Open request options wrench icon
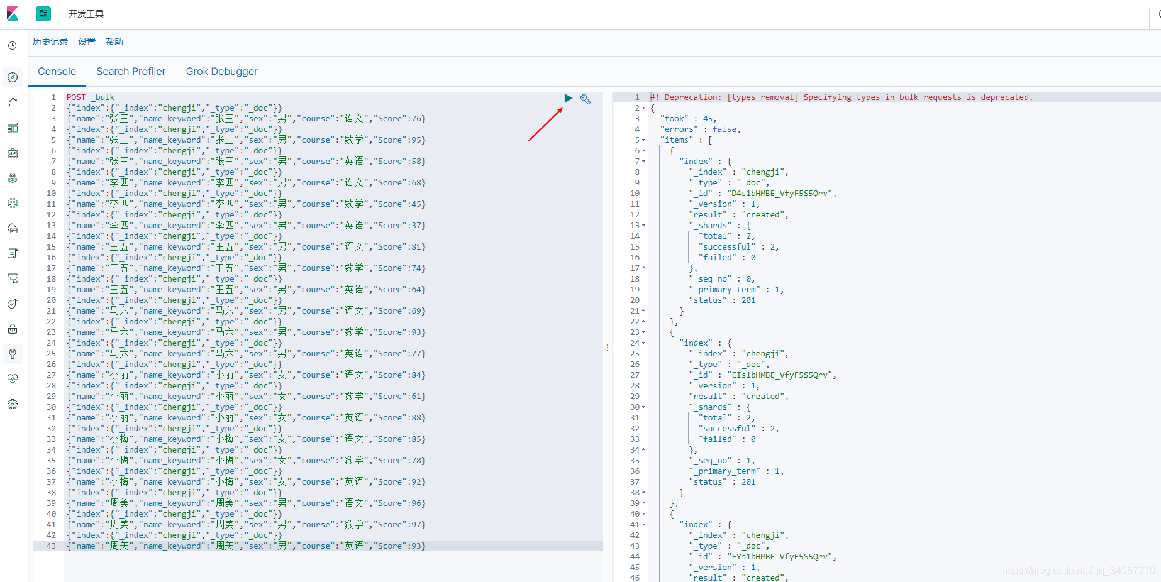The width and height of the screenshot is (1161, 582). click(x=586, y=99)
